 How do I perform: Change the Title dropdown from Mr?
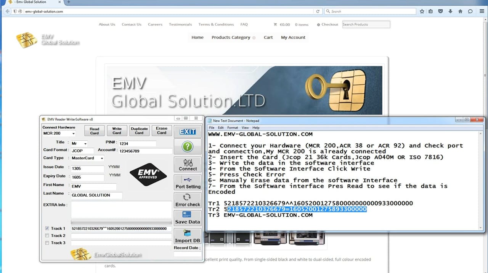click(85, 144)
